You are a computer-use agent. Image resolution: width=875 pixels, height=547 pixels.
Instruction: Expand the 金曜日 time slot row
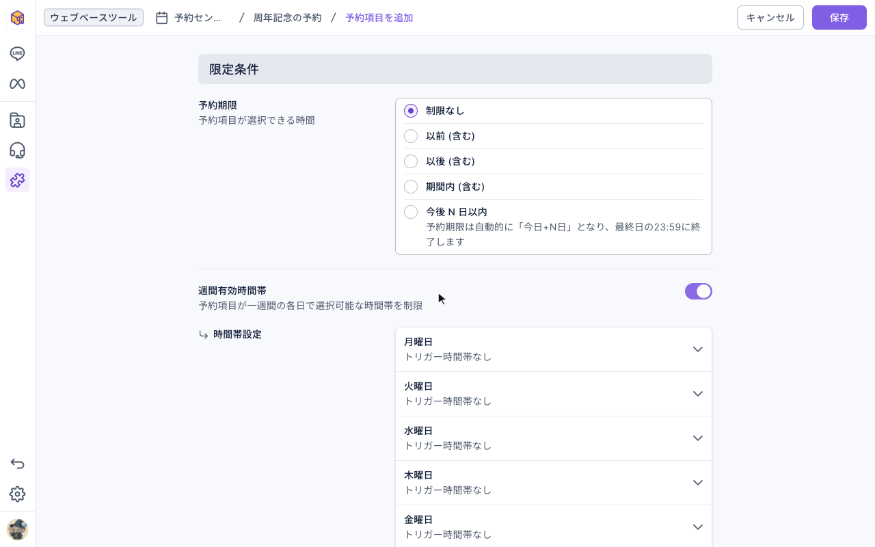(x=554, y=526)
